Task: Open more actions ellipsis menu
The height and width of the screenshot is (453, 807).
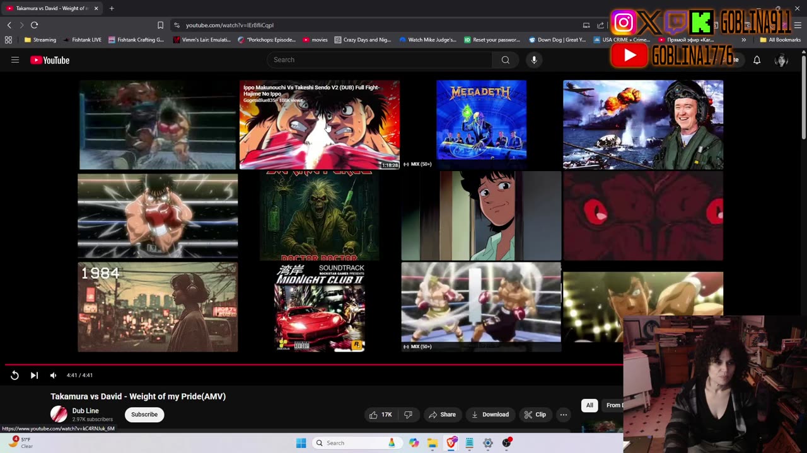Action: [x=564, y=415]
